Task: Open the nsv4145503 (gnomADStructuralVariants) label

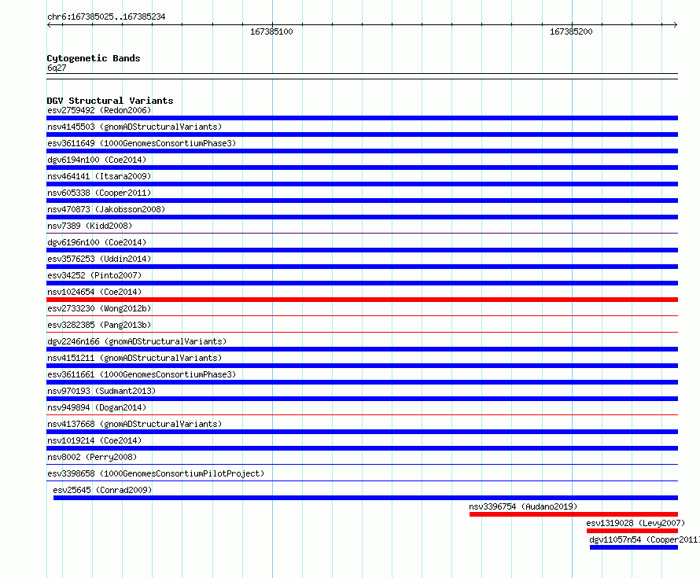Action: pos(134,127)
